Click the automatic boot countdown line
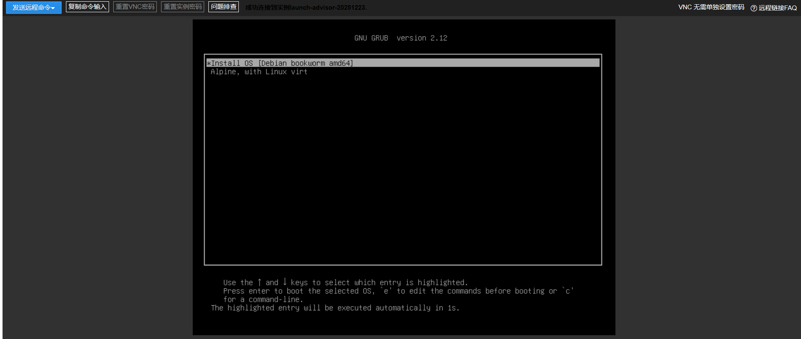 tap(335, 308)
